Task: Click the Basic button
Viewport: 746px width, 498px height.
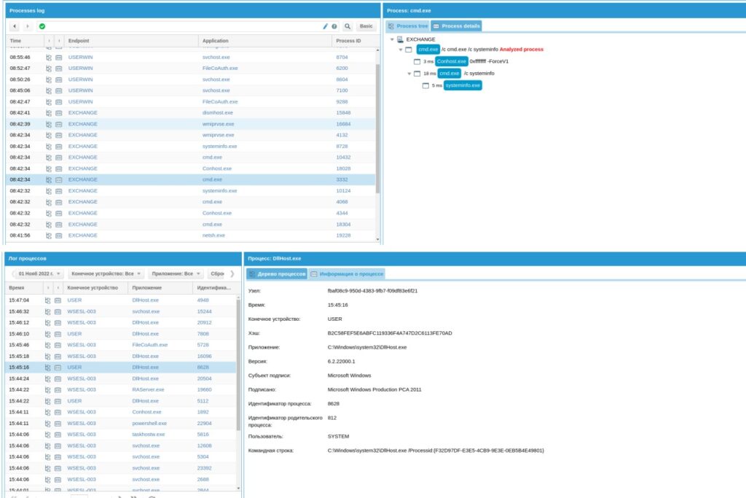Action: 366,26
